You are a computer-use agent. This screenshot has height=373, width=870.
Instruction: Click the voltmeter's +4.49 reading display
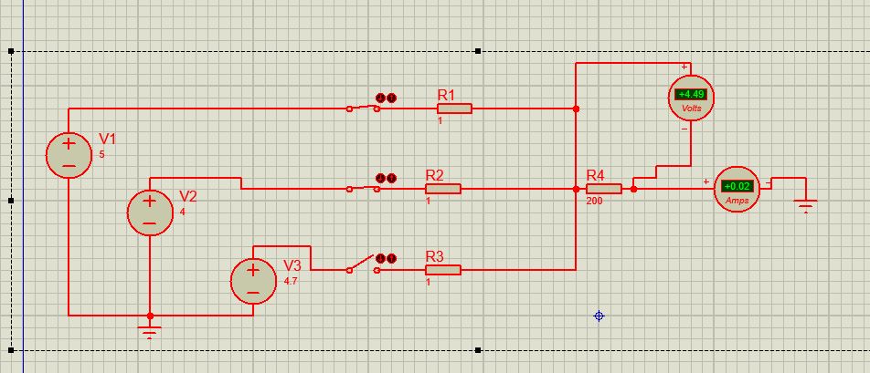691,94
